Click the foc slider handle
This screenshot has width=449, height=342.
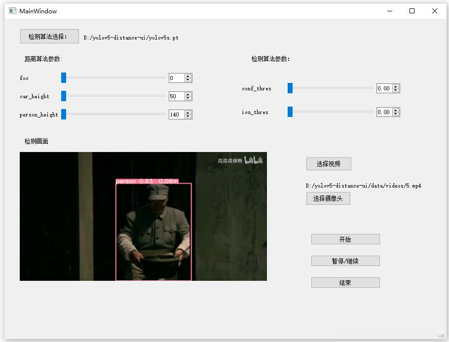click(x=64, y=77)
